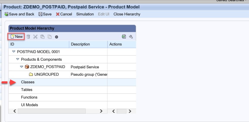Click the Cancel button with red X

pos(64,14)
